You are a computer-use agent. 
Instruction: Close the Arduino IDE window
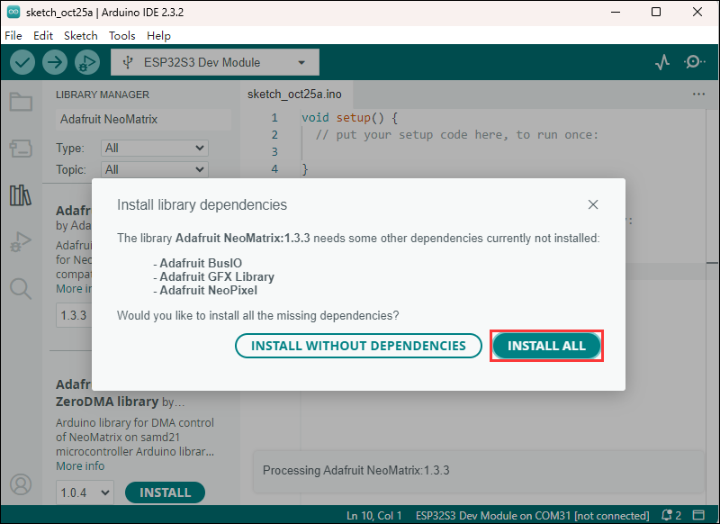point(697,12)
